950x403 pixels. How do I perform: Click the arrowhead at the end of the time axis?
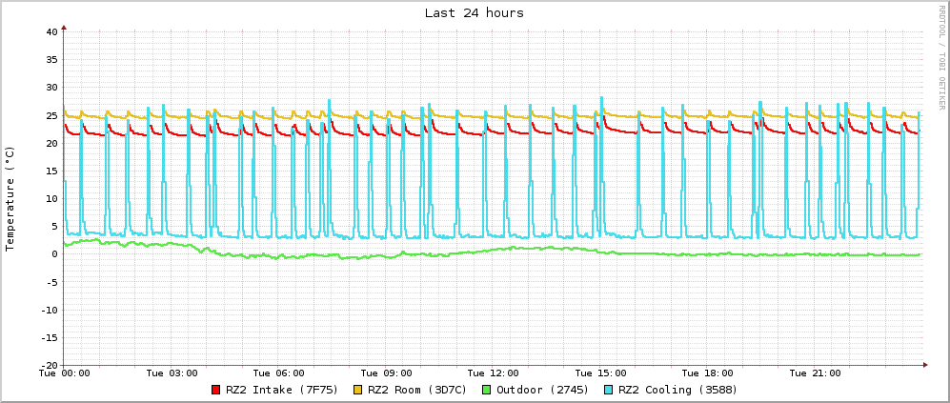pyautogui.click(x=925, y=365)
